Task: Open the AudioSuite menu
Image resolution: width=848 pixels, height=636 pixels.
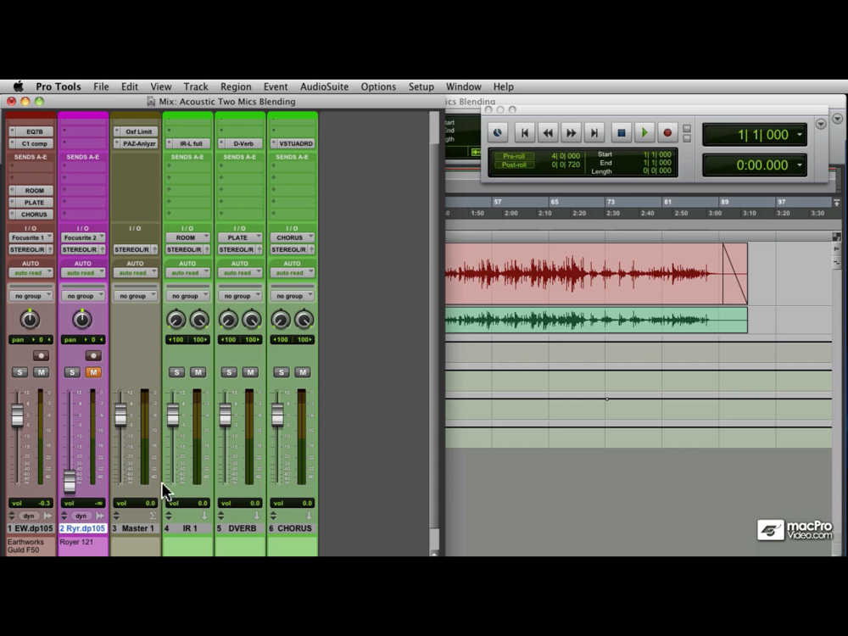Action: (324, 86)
